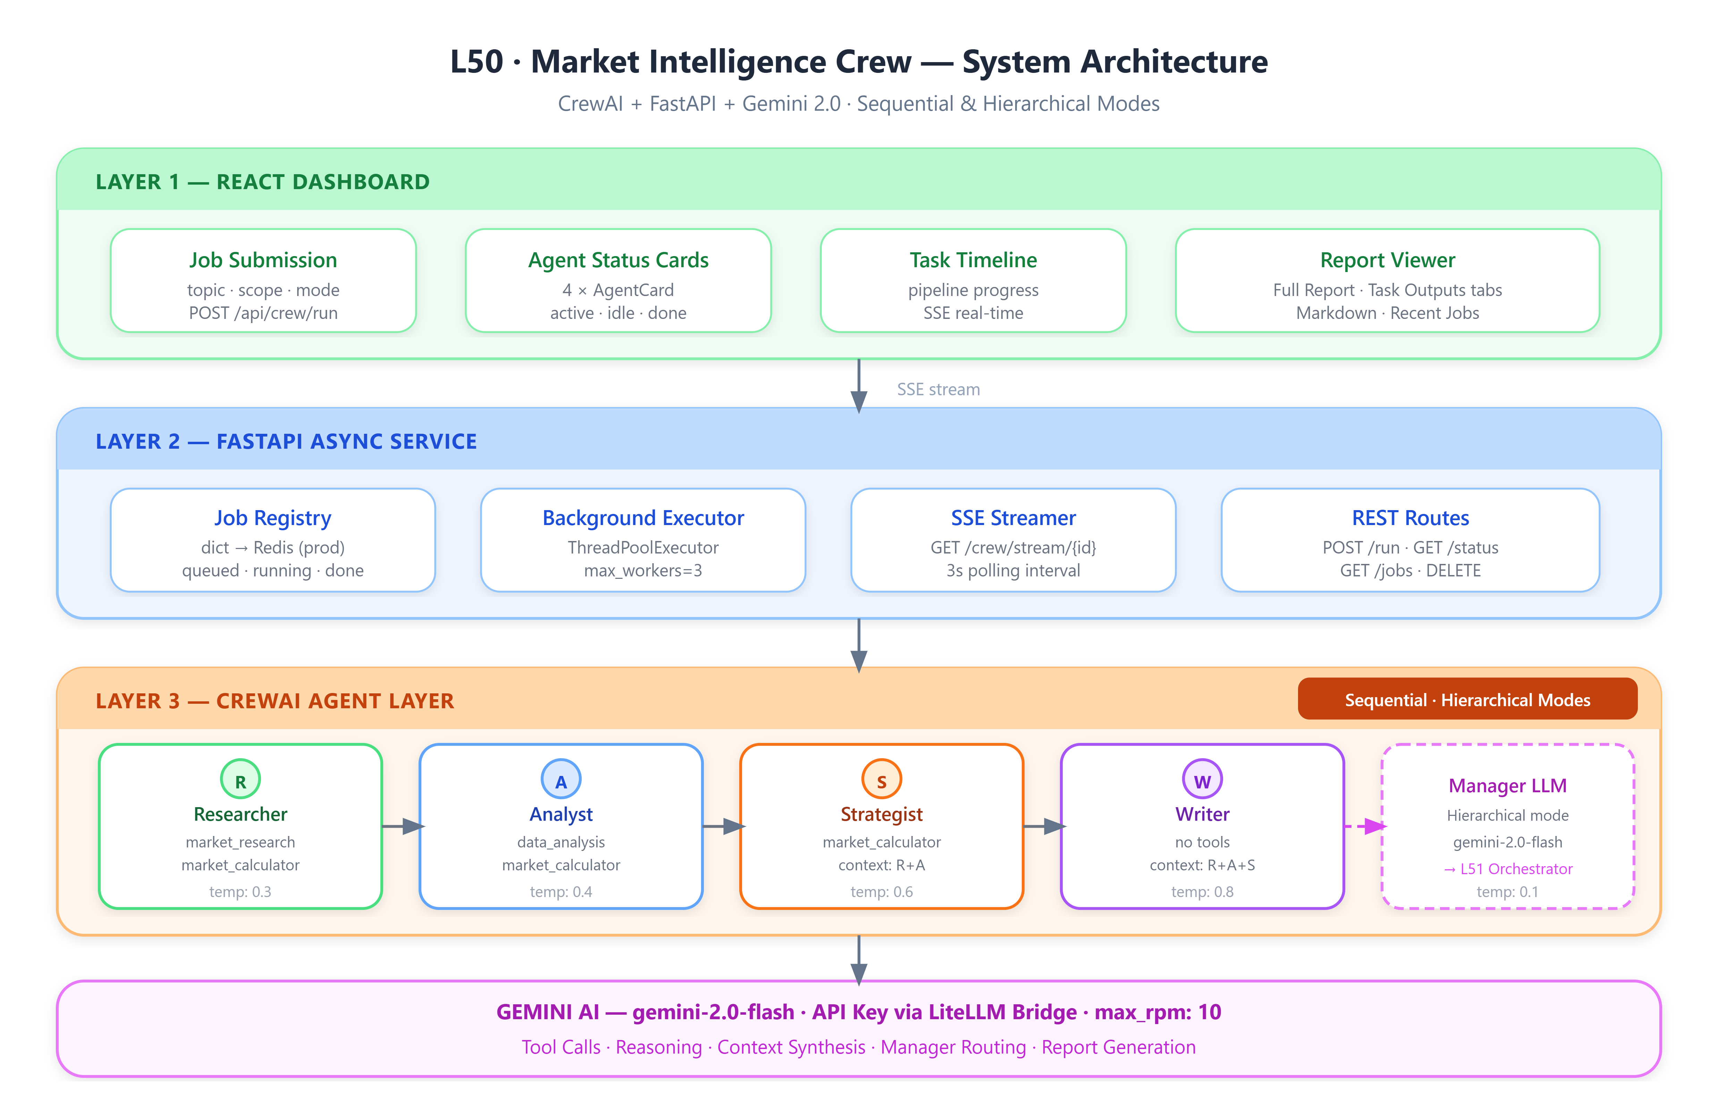Image resolution: width=1718 pixels, height=1107 pixels.
Task: Click the Writer 'W' circle icon
Action: (1202, 779)
